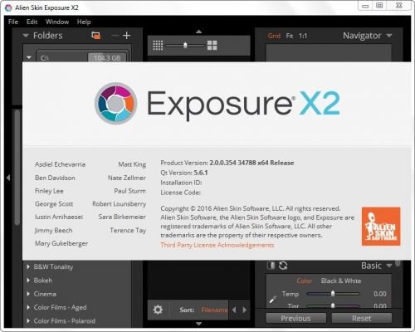Click the large thumbnails grid icon
415x332 pixels.
pos(212,46)
